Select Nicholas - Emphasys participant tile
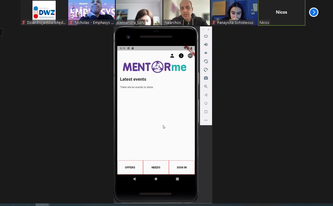This screenshot has height=206, width=333. coord(92,13)
